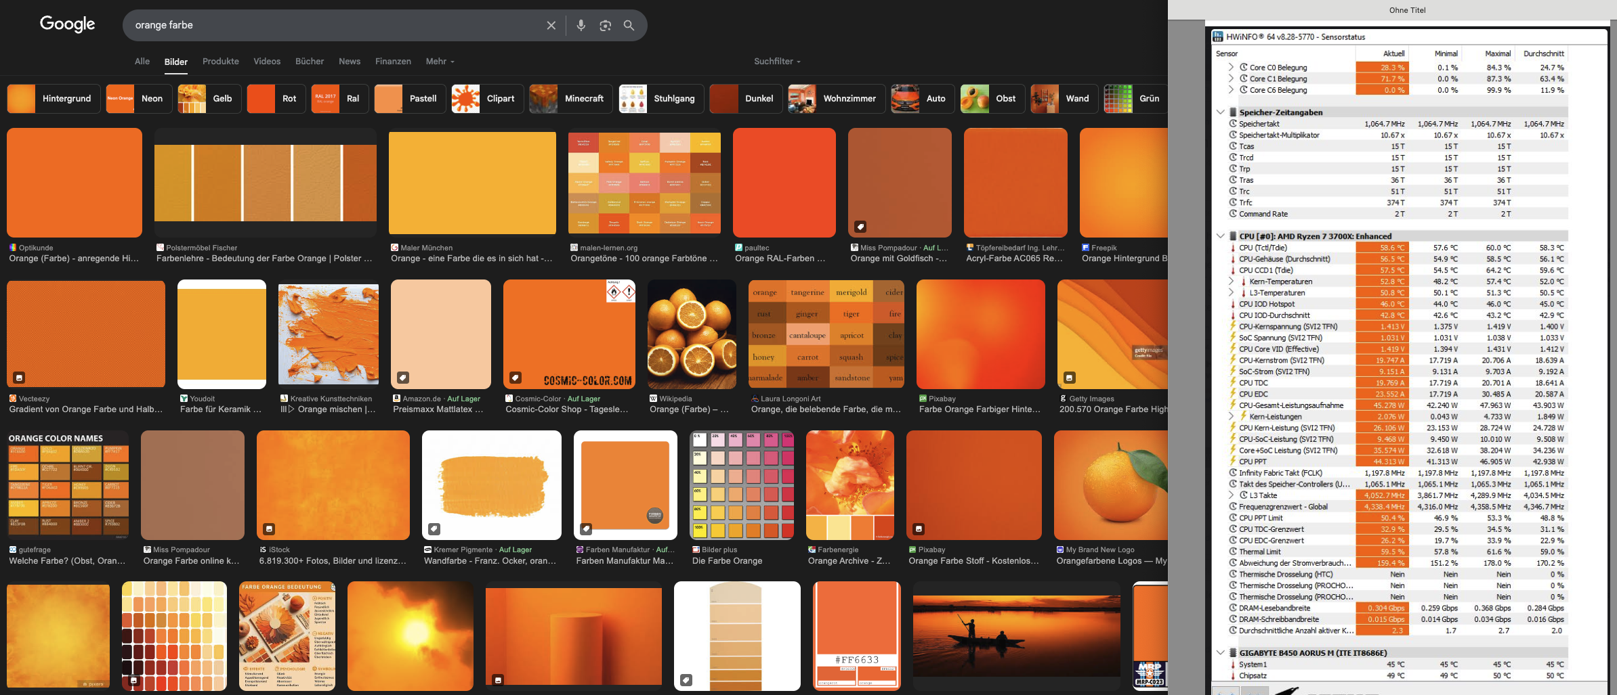1617x695 pixels.
Task: Open Optikunde 'Orange (Farbe) - anregende' link
Action: (74, 259)
